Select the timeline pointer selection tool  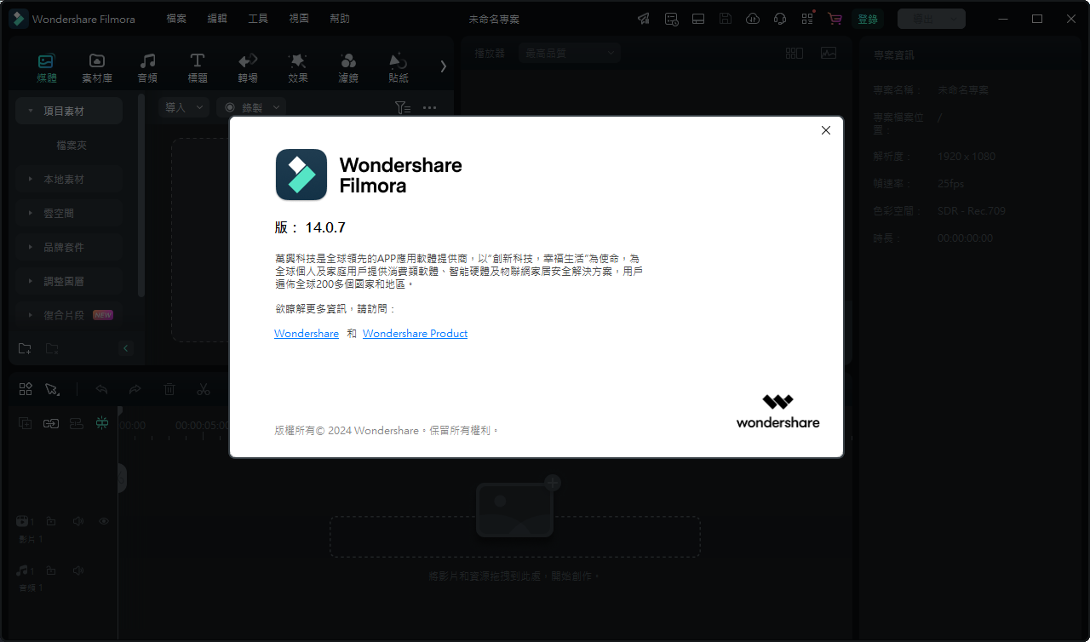(52, 389)
